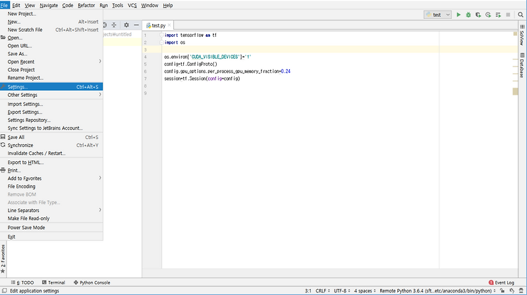This screenshot has height=295, width=527.
Task: Open the Event Log
Action: 501,282
